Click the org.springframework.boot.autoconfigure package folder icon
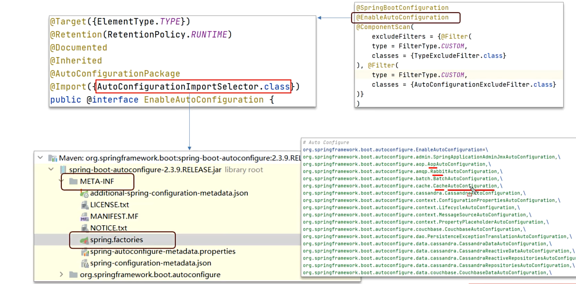The height and width of the screenshot is (284, 576). tap(73, 275)
